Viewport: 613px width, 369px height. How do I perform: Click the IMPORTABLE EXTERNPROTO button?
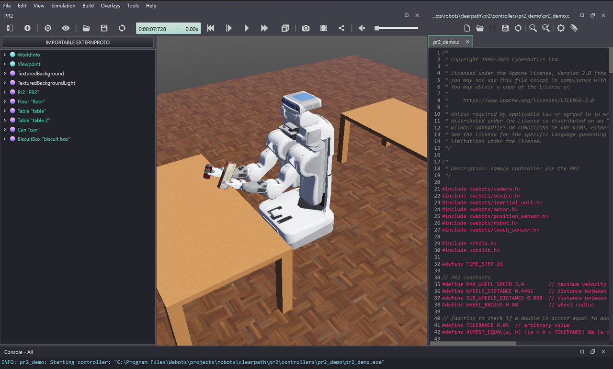(78, 42)
